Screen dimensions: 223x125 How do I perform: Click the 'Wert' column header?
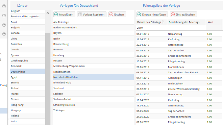pyautogui.click(x=214, y=22)
